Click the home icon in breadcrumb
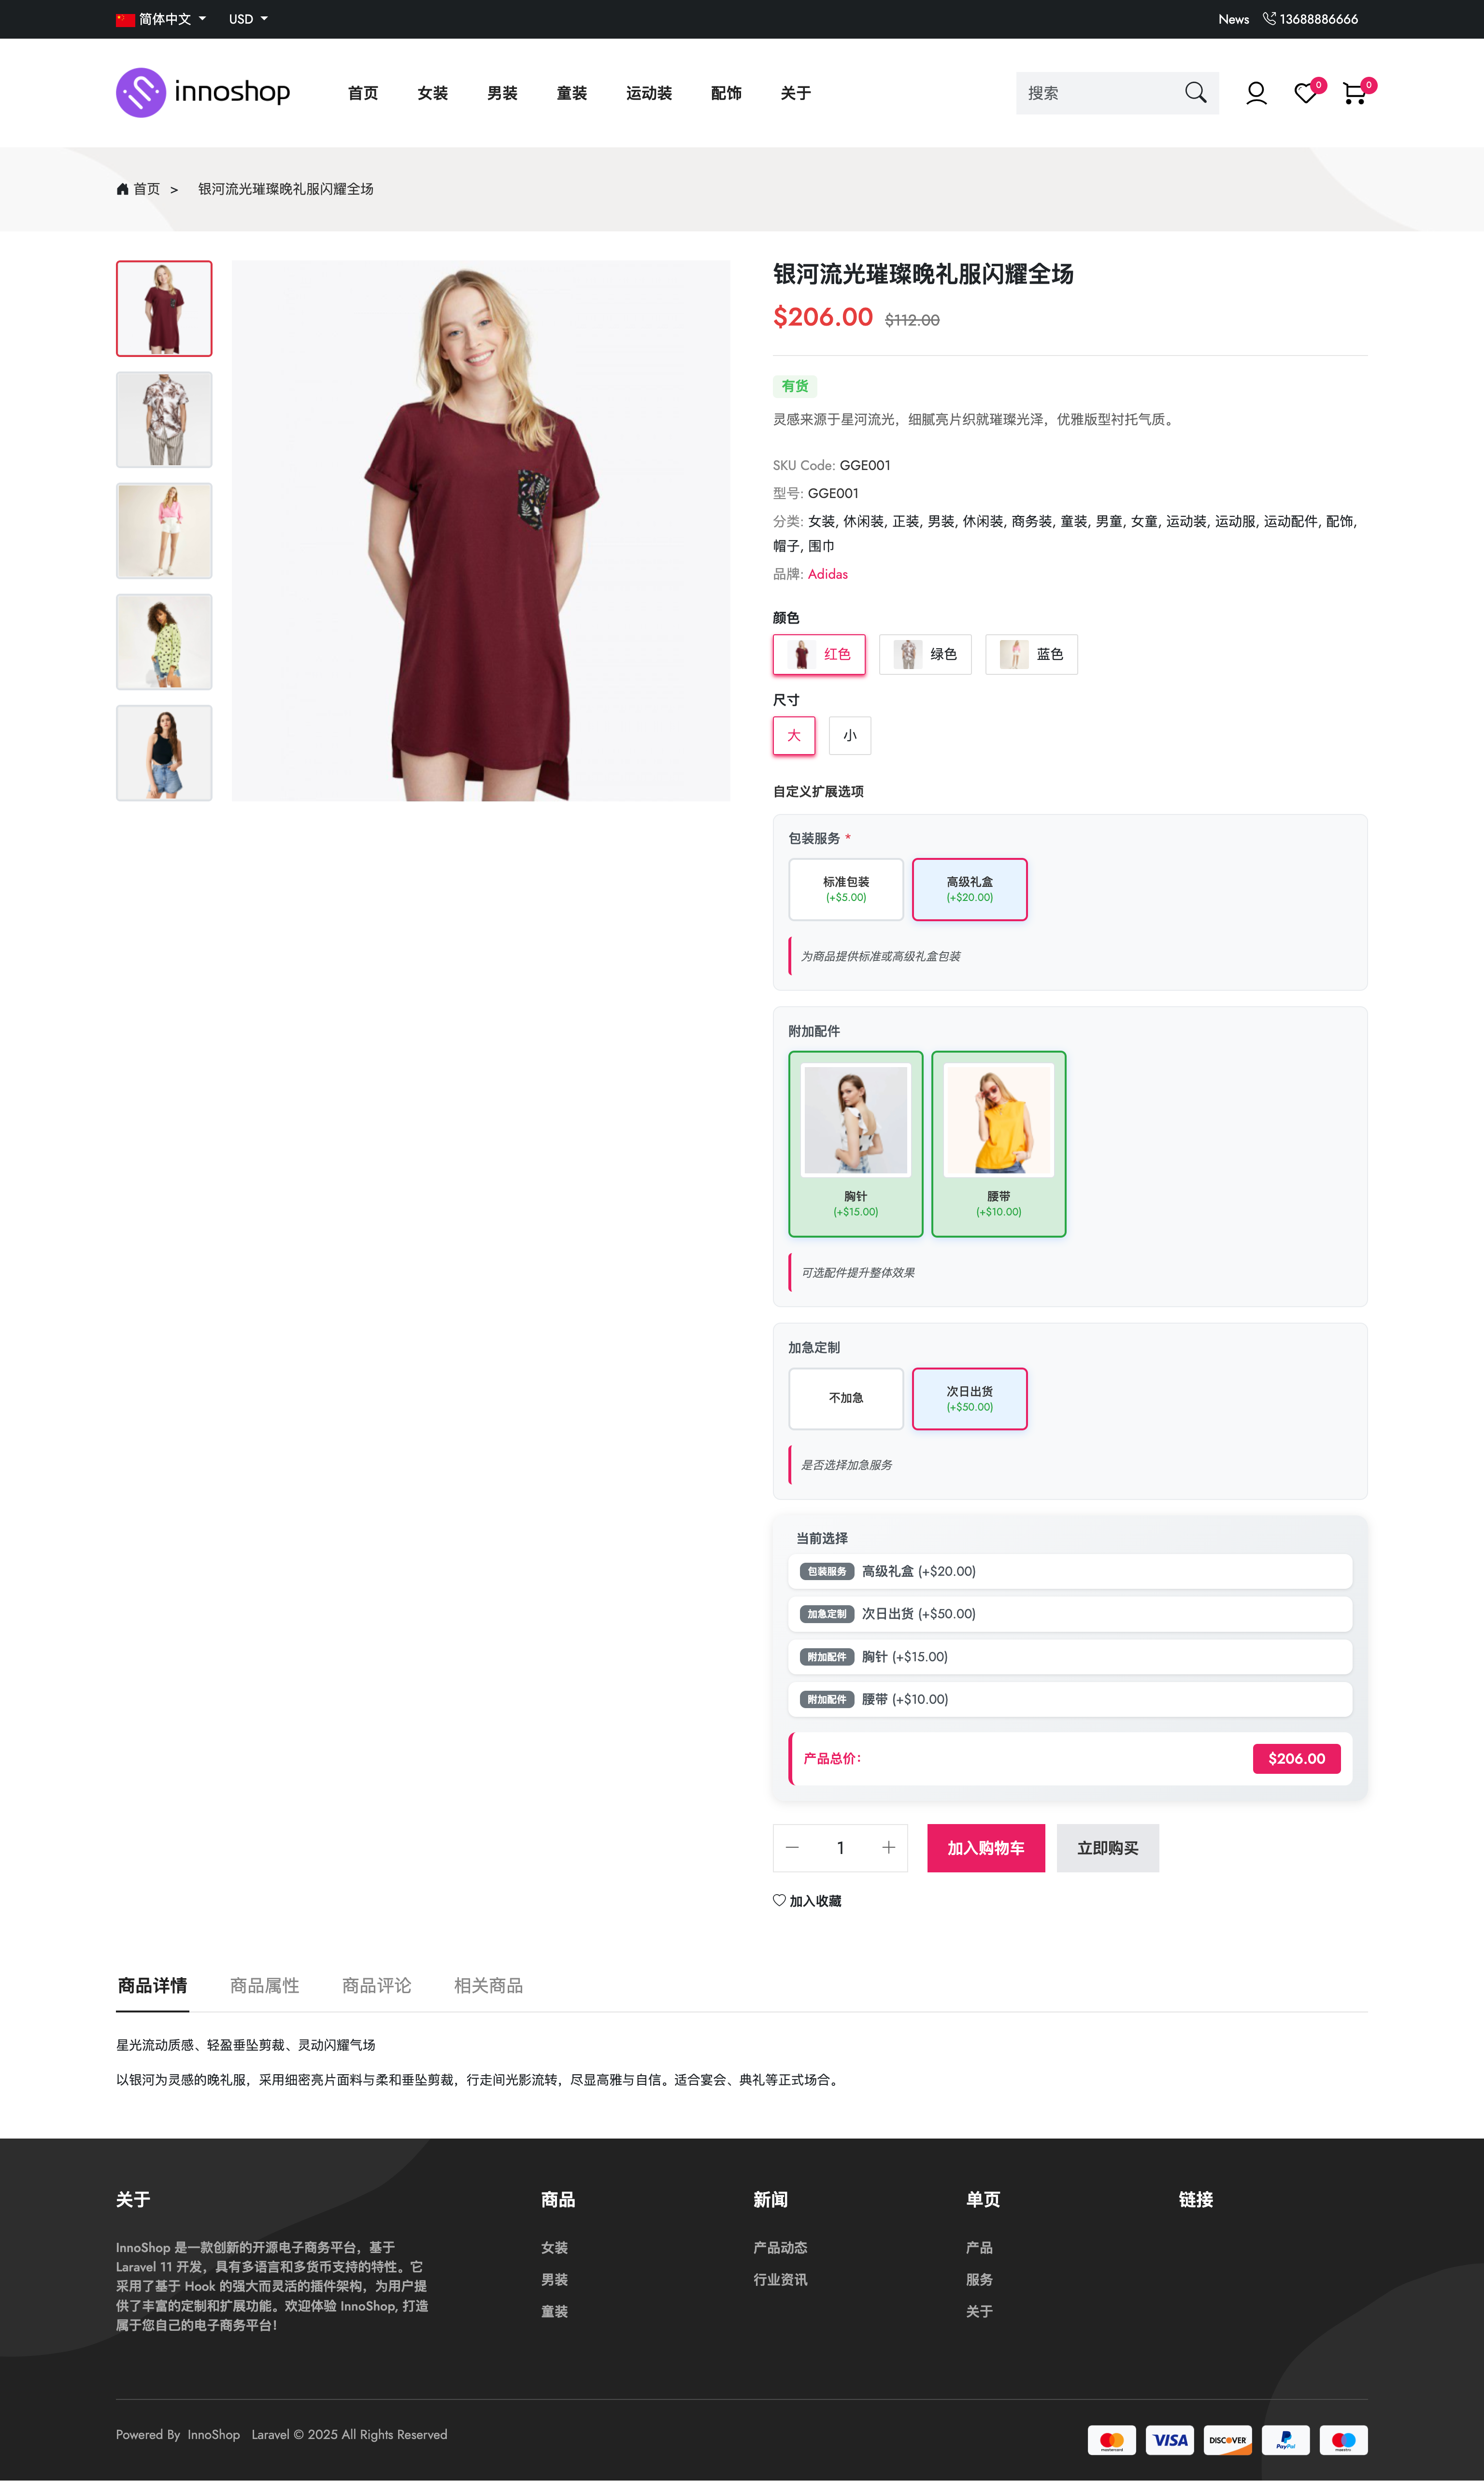Image resolution: width=1484 pixels, height=2482 pixels. point(122,189)
